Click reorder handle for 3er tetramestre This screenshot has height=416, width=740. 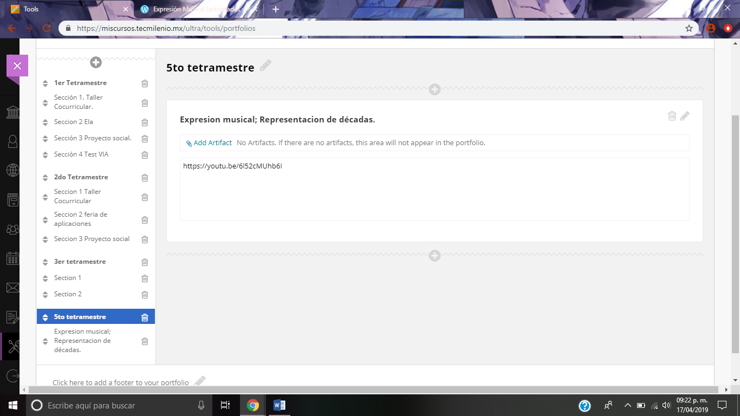coord(46,262)
